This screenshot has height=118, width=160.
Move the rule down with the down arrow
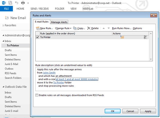tap(109, 28)
